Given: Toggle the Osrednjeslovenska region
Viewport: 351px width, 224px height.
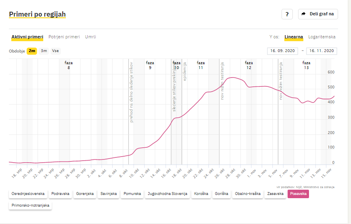Looking at the screenshot, I should 28,194.
